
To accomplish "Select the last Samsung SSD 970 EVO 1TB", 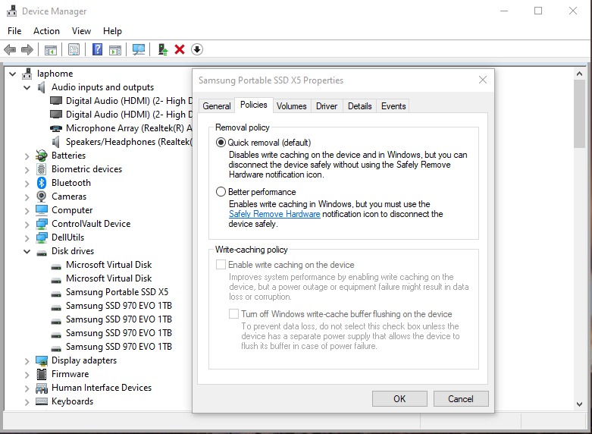I will click(x=119, y=346).
